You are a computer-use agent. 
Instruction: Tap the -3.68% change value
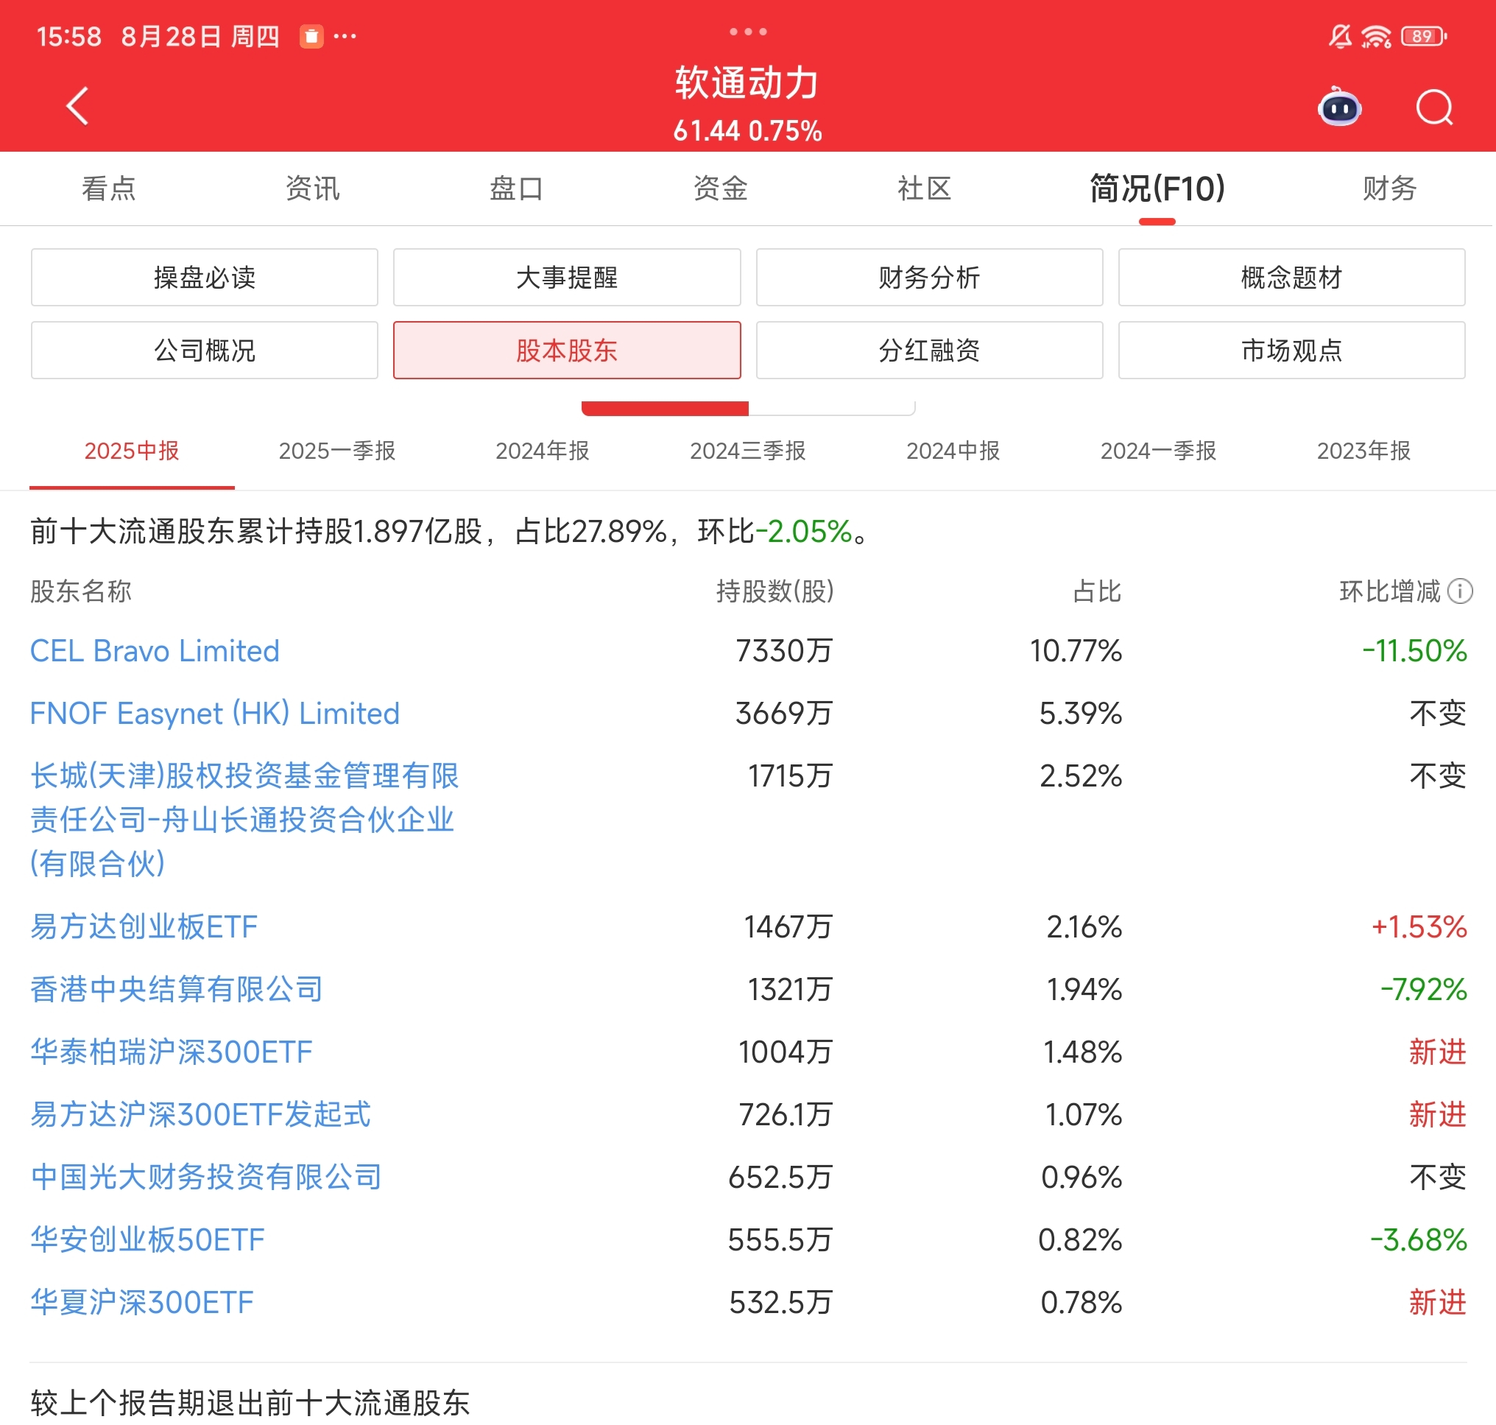click(1418, 1239)
